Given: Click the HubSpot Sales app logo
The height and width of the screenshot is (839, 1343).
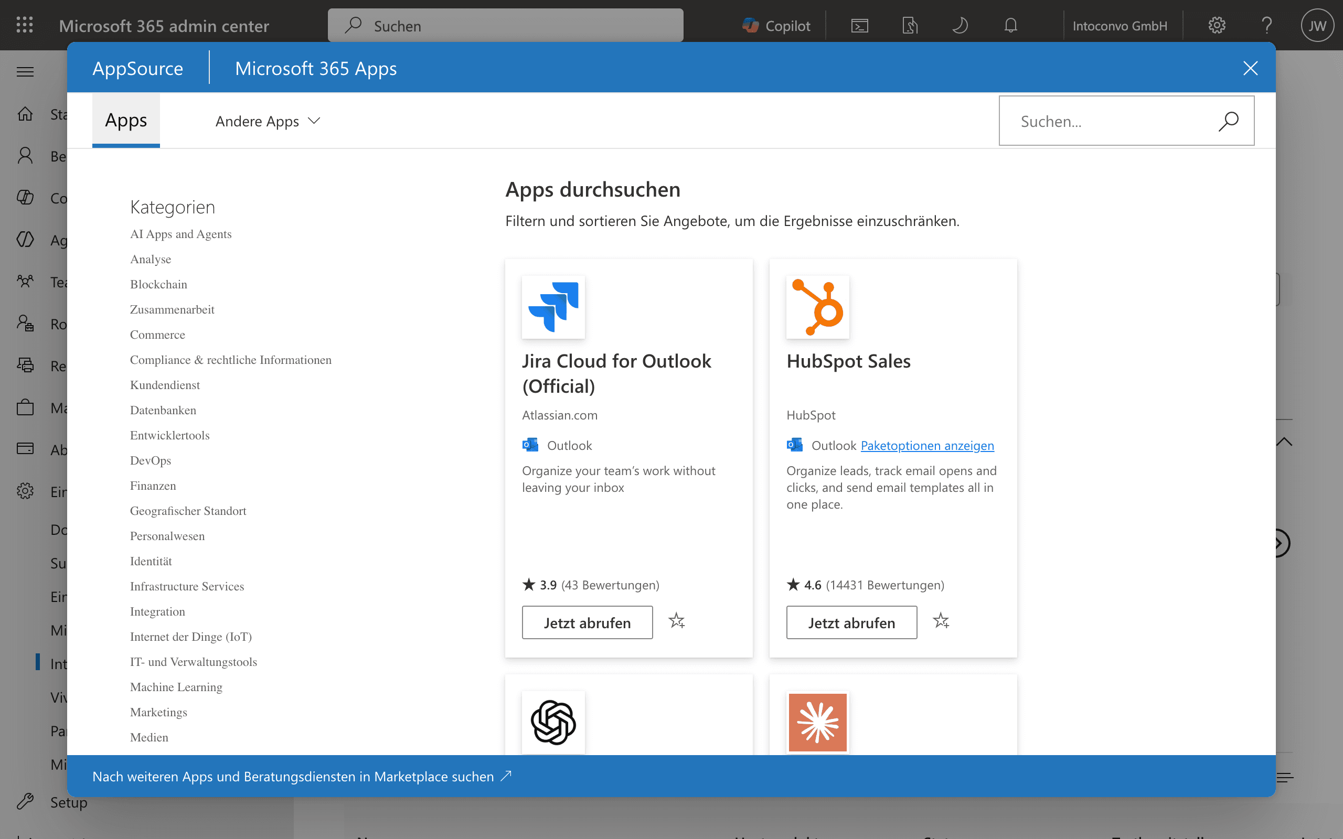Looking at the screenshot, I should pyautogui.click(x=817, y=307).
